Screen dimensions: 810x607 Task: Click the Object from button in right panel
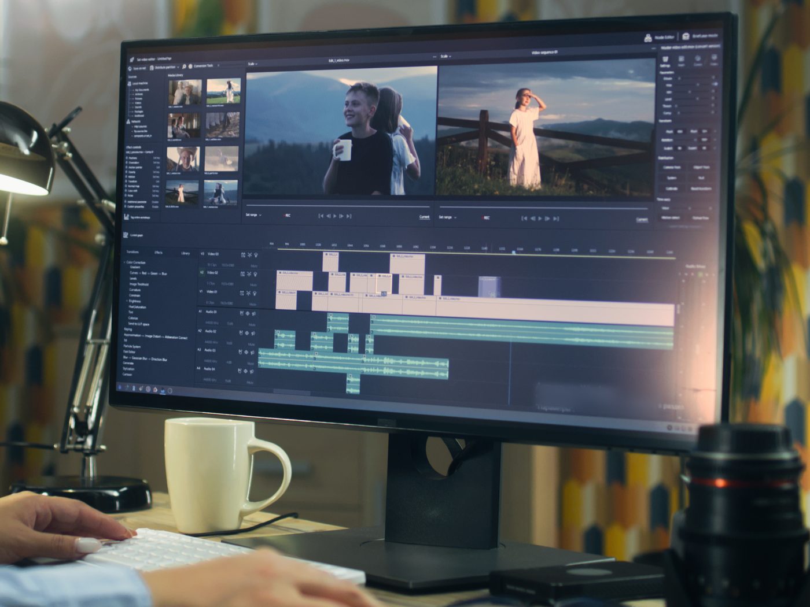(701, 167)
